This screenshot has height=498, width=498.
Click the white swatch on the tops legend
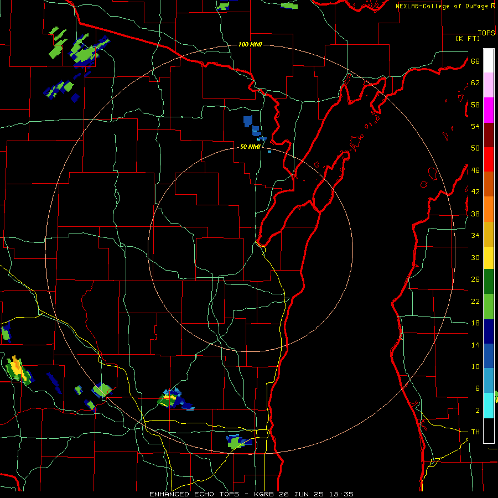tap(489, 61)
